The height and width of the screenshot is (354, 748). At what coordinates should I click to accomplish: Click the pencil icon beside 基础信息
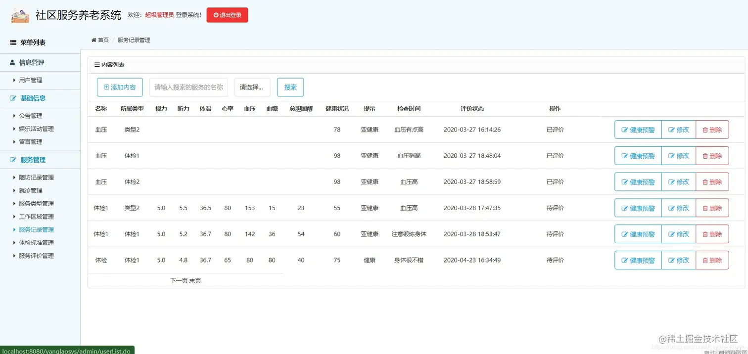pyautogui.click(x=14, y=98)
